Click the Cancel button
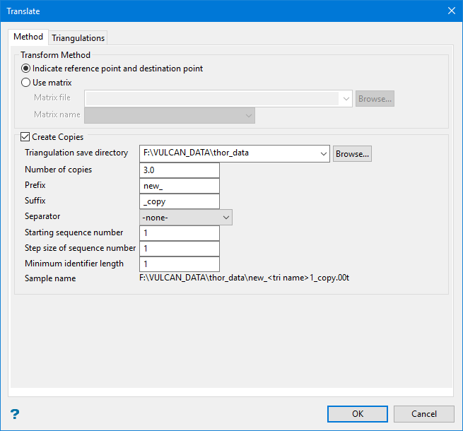Screen dimensions: 463x431 click(424, 414)
